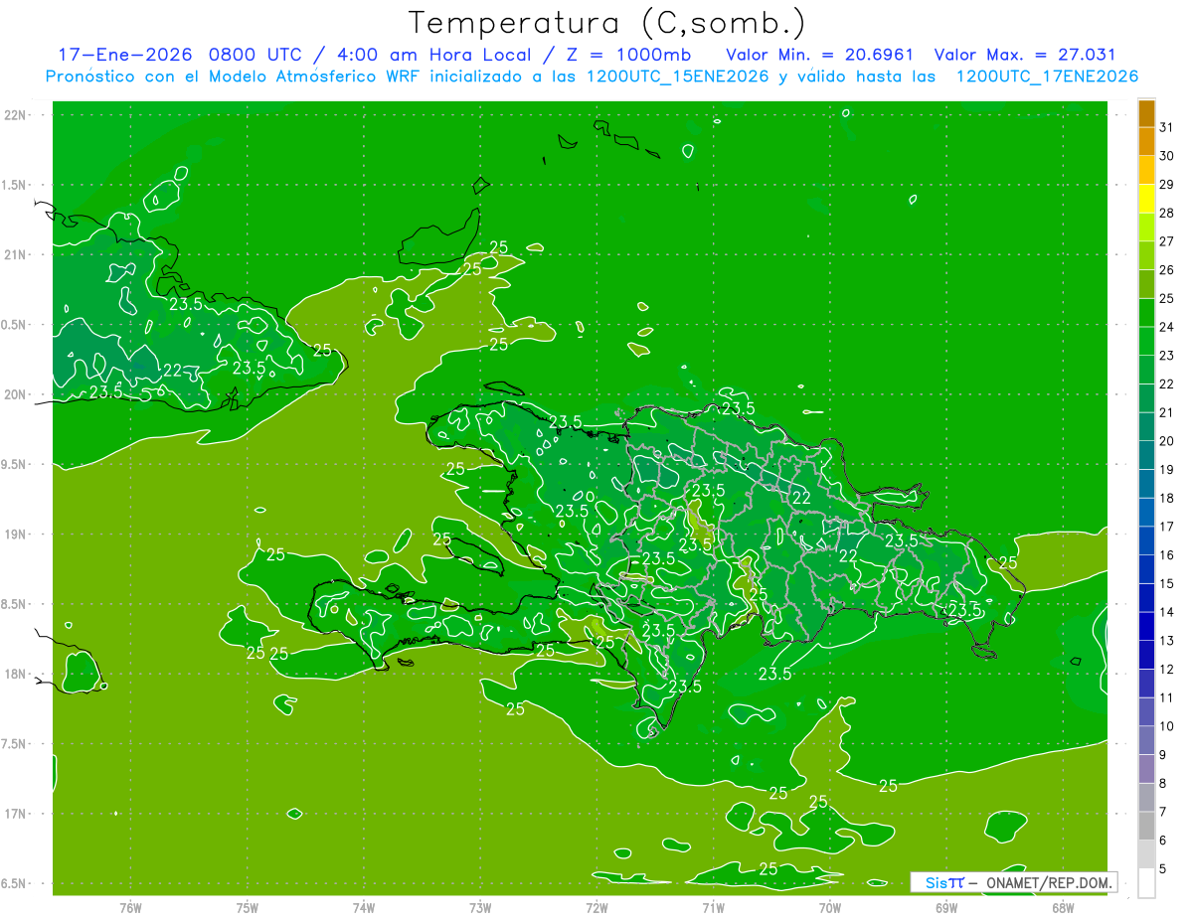Click the deep blue swatch between 13 and 14
The height and width of the screenshot is (921, 1193).
tap(1146, 627)
